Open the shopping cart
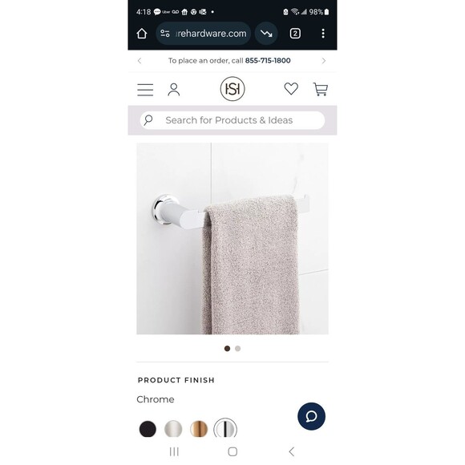 320,89
